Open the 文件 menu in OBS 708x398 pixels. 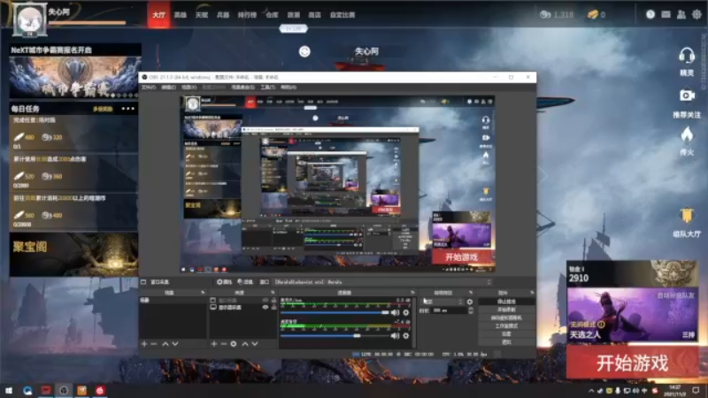pyautogui.click(x=148, y=87)
